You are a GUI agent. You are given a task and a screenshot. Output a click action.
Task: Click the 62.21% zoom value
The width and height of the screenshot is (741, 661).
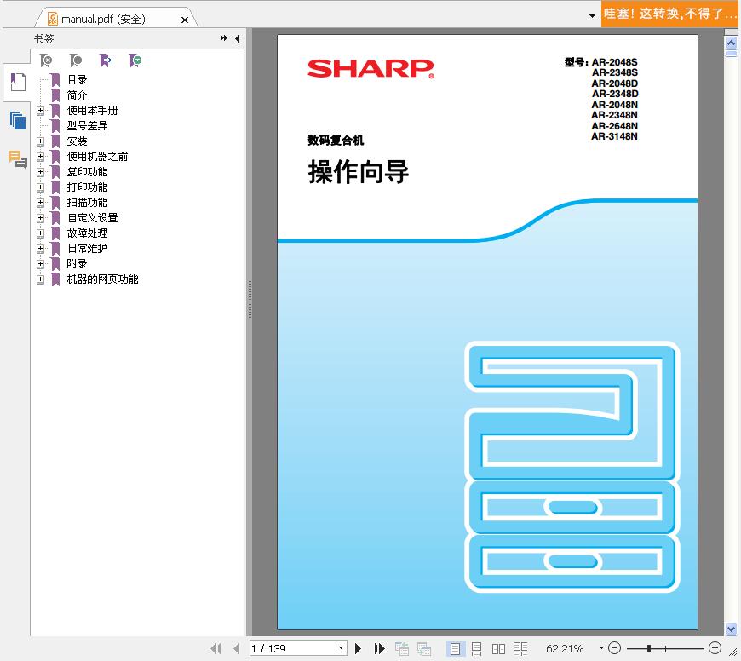(565, 649)
